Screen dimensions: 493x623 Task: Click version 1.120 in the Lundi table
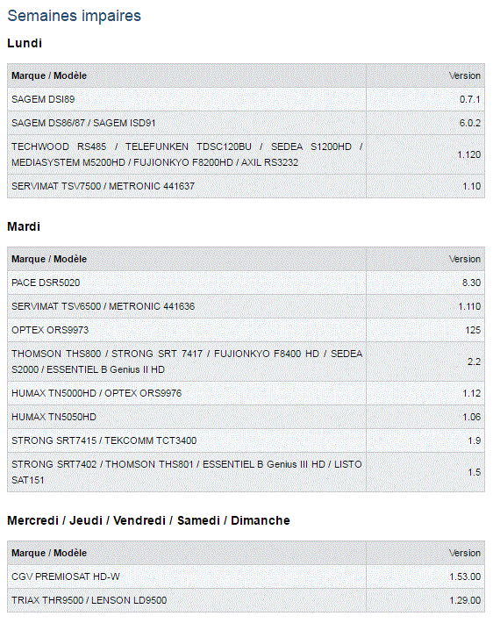click(468, 154)
